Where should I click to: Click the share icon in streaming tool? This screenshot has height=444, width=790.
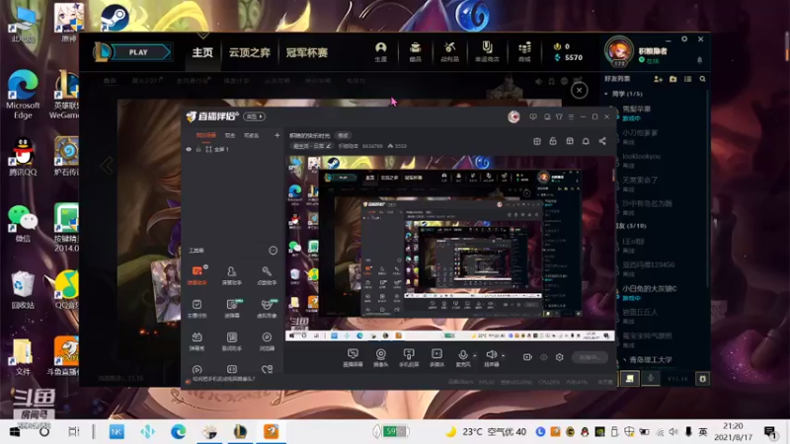[x=602, y=141]
